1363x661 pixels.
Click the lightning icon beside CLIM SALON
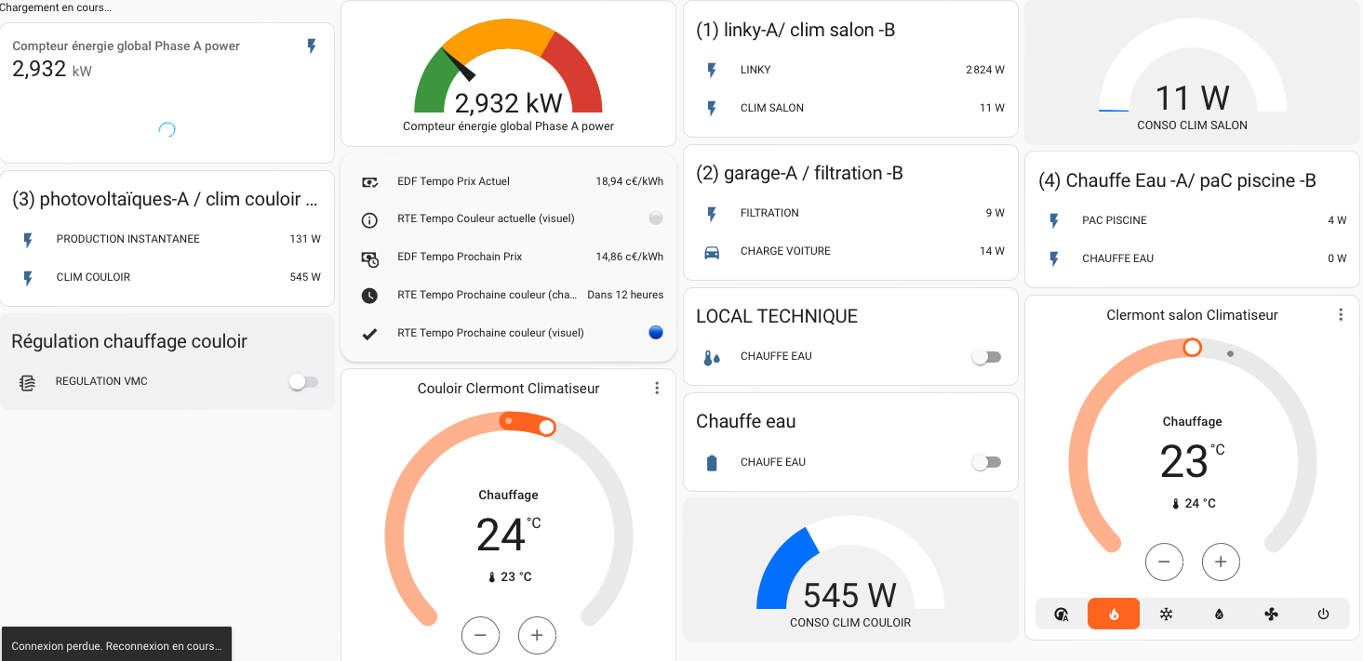(712, 108)
